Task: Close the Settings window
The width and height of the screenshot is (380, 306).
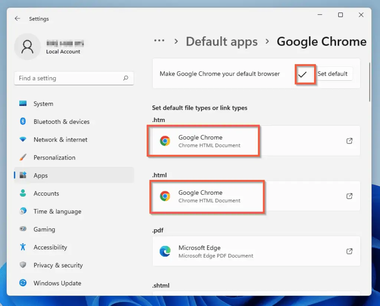Action: [361, 15]
